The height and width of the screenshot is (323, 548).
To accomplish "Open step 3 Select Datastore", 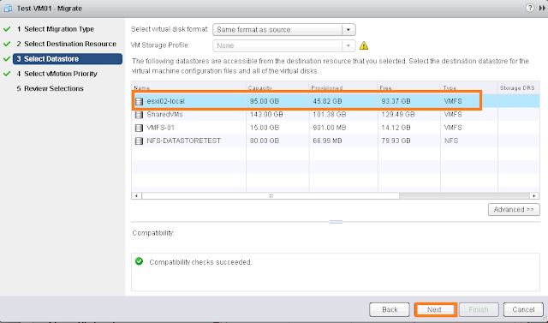I will [68, 59].
